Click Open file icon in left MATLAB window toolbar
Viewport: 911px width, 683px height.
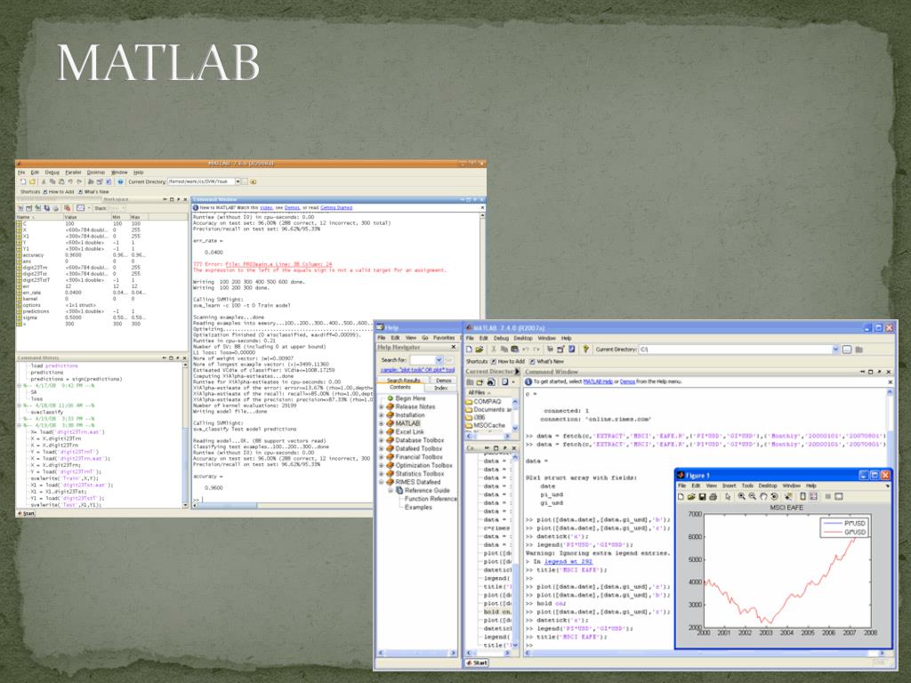click(x=33, y=181)
